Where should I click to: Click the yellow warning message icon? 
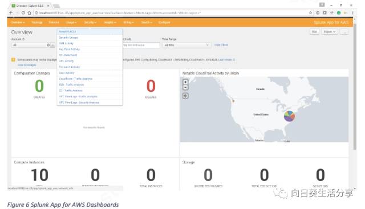pyautogui.click(x=13, y=60)
